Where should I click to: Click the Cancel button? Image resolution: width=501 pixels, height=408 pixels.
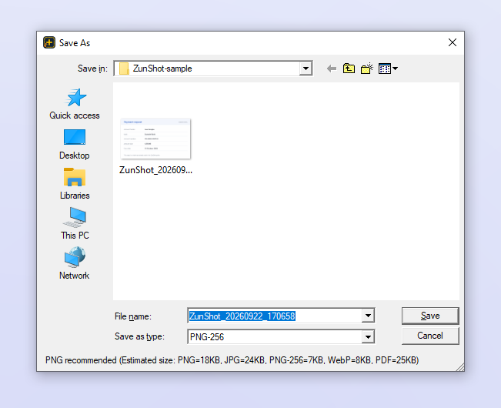pyautogui.click(x=430, y=336)
